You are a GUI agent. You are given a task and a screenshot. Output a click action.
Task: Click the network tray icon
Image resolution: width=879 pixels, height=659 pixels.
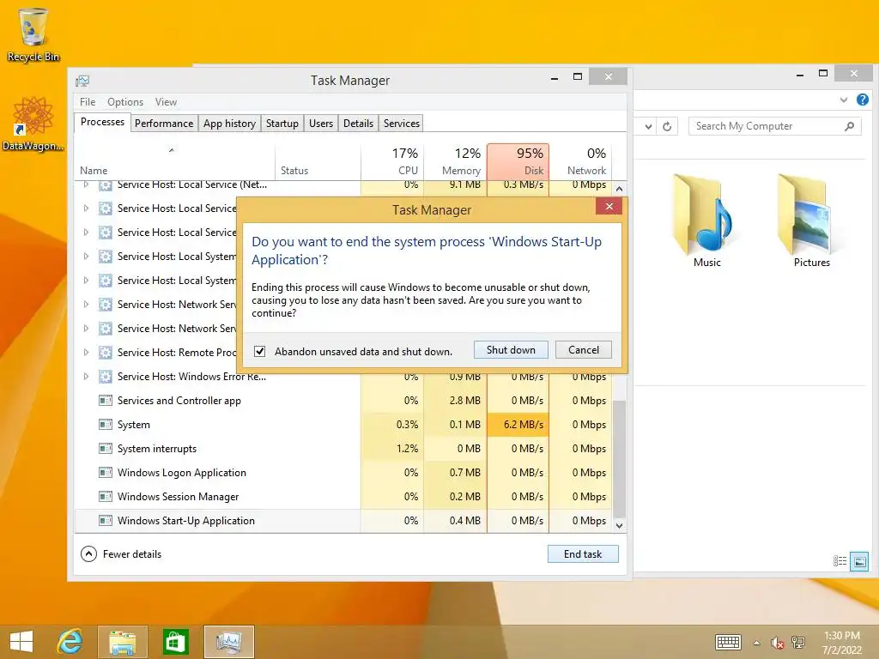coord(797,643)
